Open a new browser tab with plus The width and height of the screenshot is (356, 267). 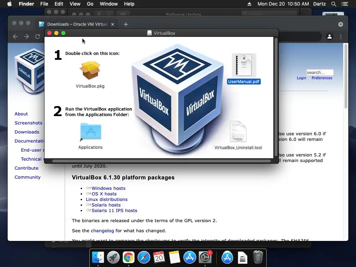click(126, 24)
